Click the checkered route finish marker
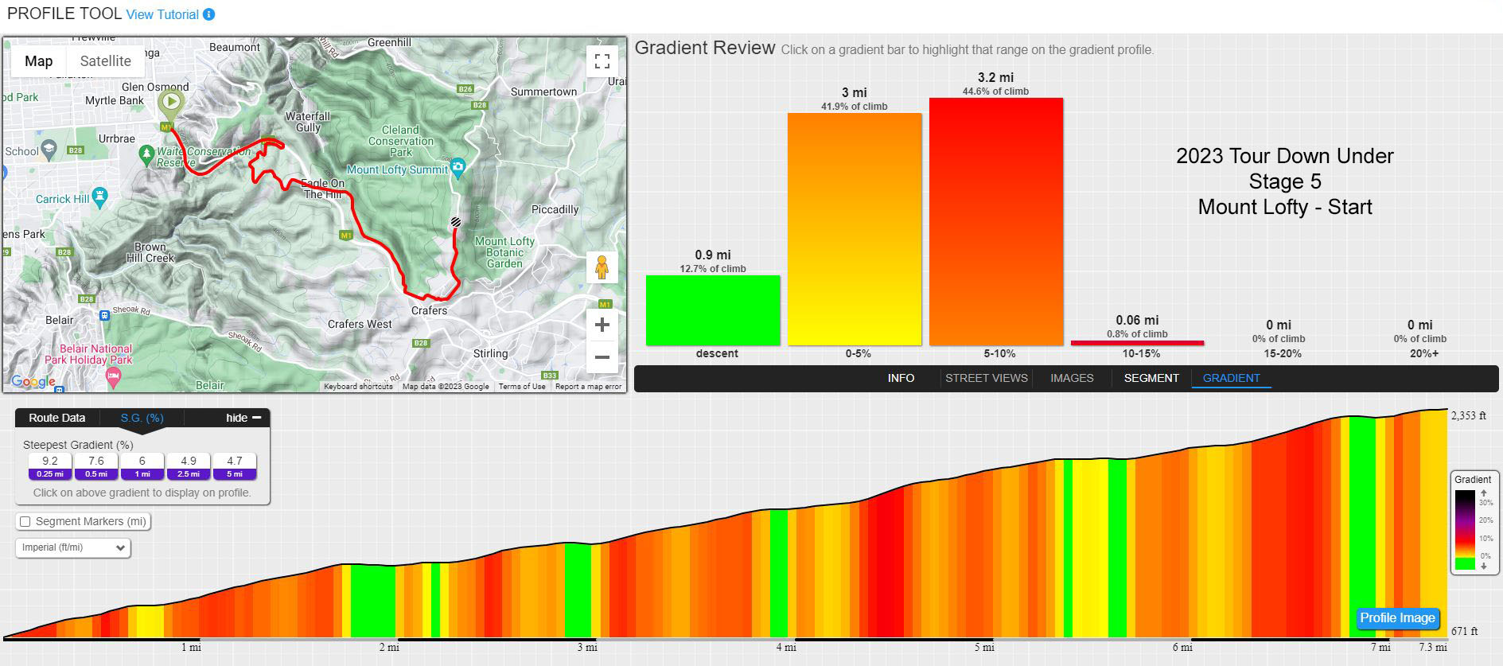This screenshot has width=1503, height=666. (x=456, y=222)
